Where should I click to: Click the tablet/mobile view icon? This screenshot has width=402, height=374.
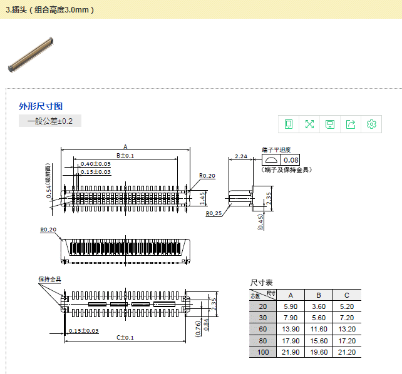point(289,124)
